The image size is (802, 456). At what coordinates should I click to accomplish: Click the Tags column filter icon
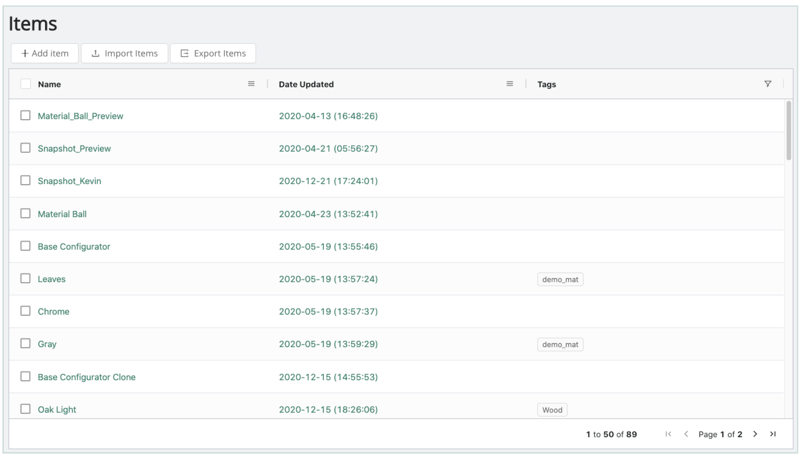(767, 84)
